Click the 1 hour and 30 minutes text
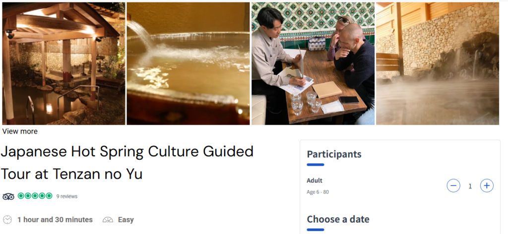This screenshot has height=234, width=508. click(x=55, y=220)
